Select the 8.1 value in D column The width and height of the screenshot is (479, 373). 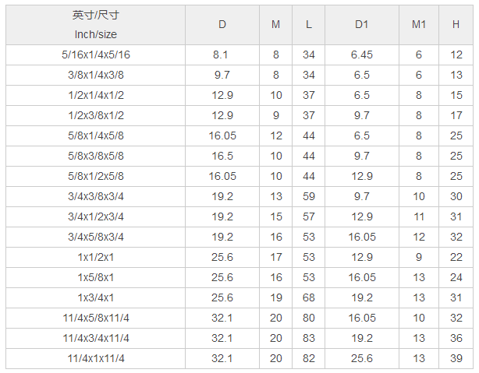click(x=222, y=55)
